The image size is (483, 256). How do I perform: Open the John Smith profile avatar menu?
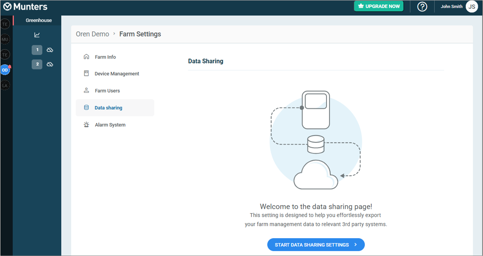pos(472,6)
